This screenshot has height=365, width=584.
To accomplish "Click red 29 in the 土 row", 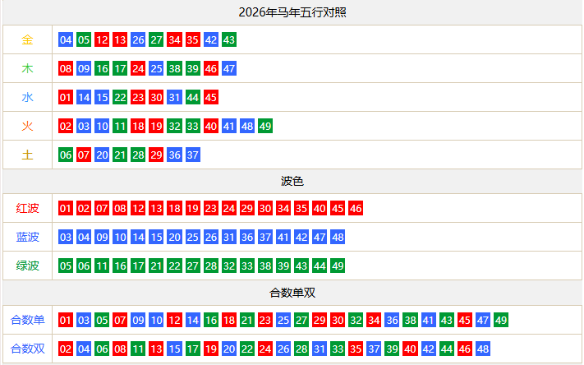I will [x=156, y=155].
